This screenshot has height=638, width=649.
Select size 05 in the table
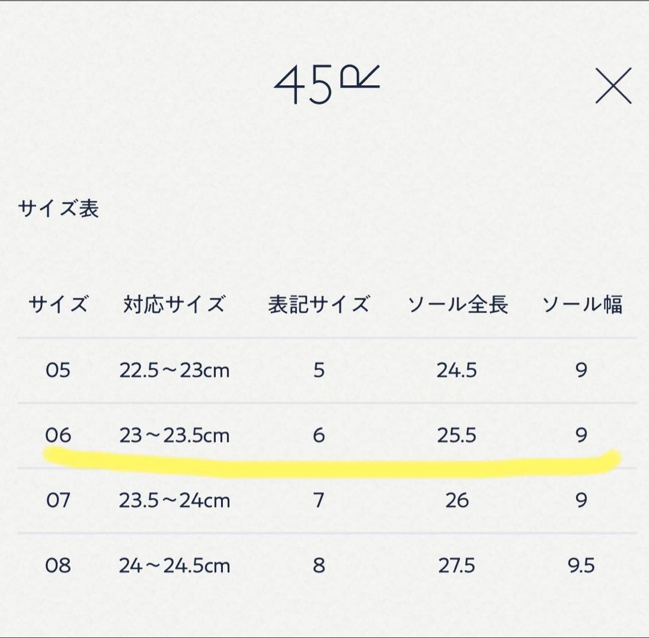[x=58, y=370]
